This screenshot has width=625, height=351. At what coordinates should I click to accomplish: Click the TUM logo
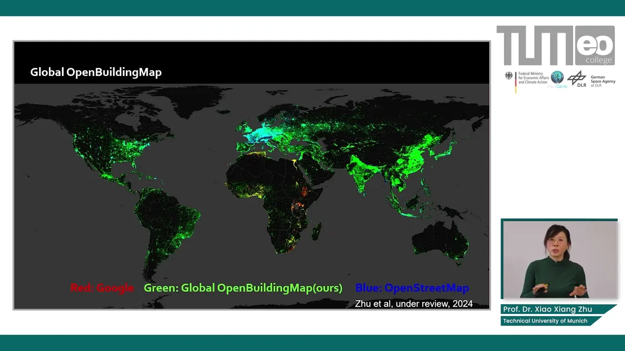(535, 45)
